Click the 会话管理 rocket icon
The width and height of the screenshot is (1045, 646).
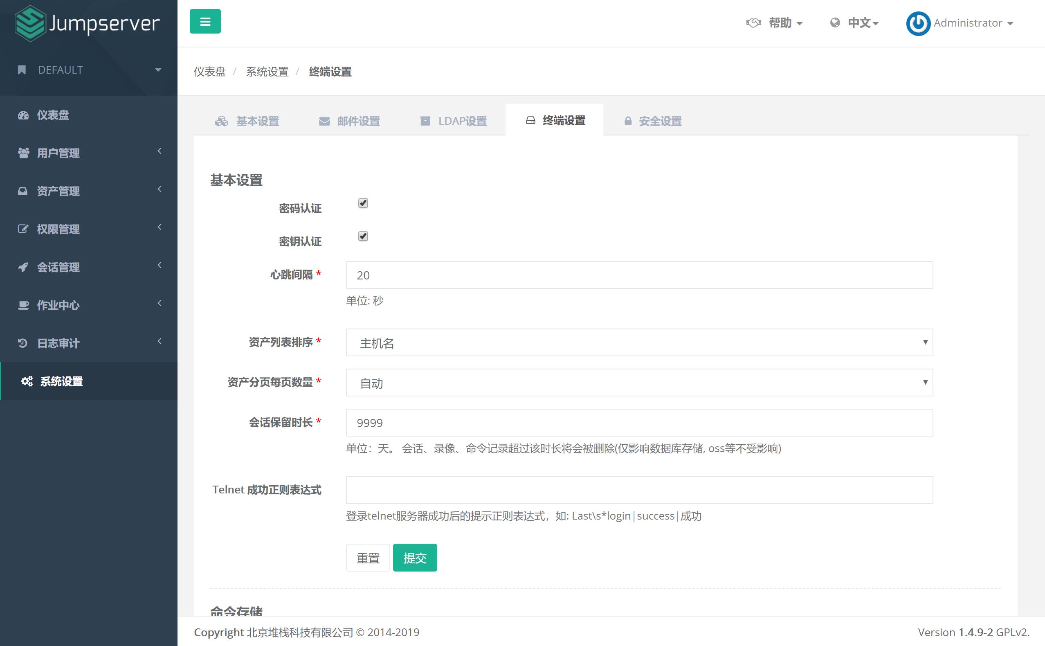pos(23,268)
